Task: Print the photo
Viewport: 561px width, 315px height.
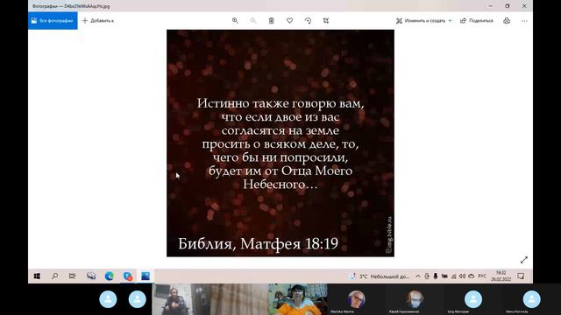Action: pos(507,21)
